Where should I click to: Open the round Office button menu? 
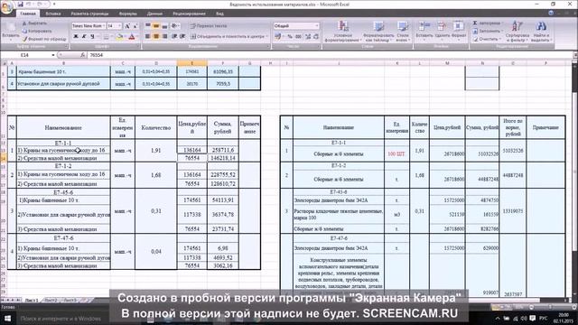point(6,6)
